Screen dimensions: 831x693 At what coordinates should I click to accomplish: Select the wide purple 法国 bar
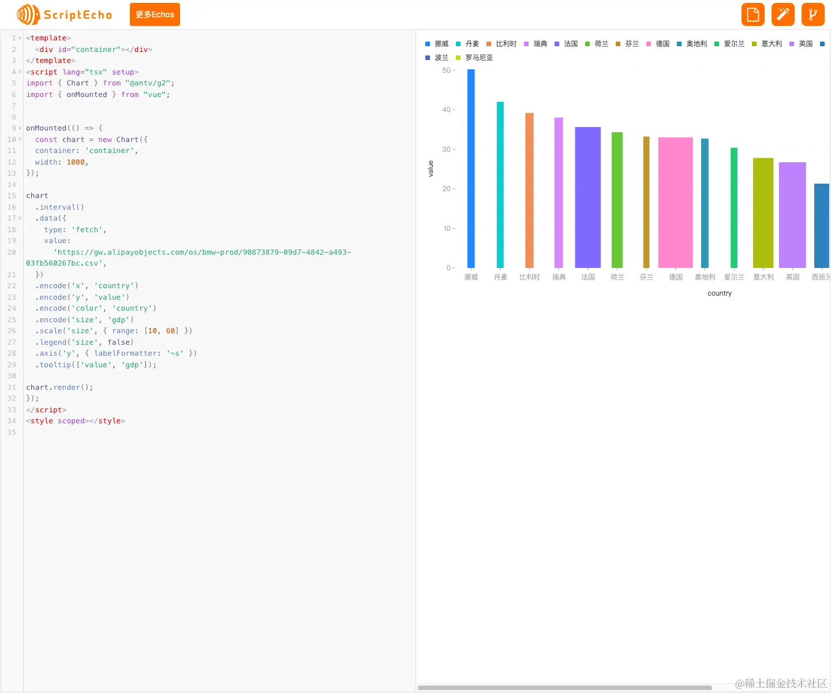(x=588, y=198)
